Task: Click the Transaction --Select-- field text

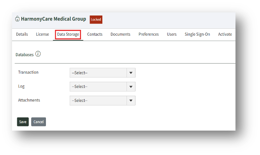Action: [80, 73]
